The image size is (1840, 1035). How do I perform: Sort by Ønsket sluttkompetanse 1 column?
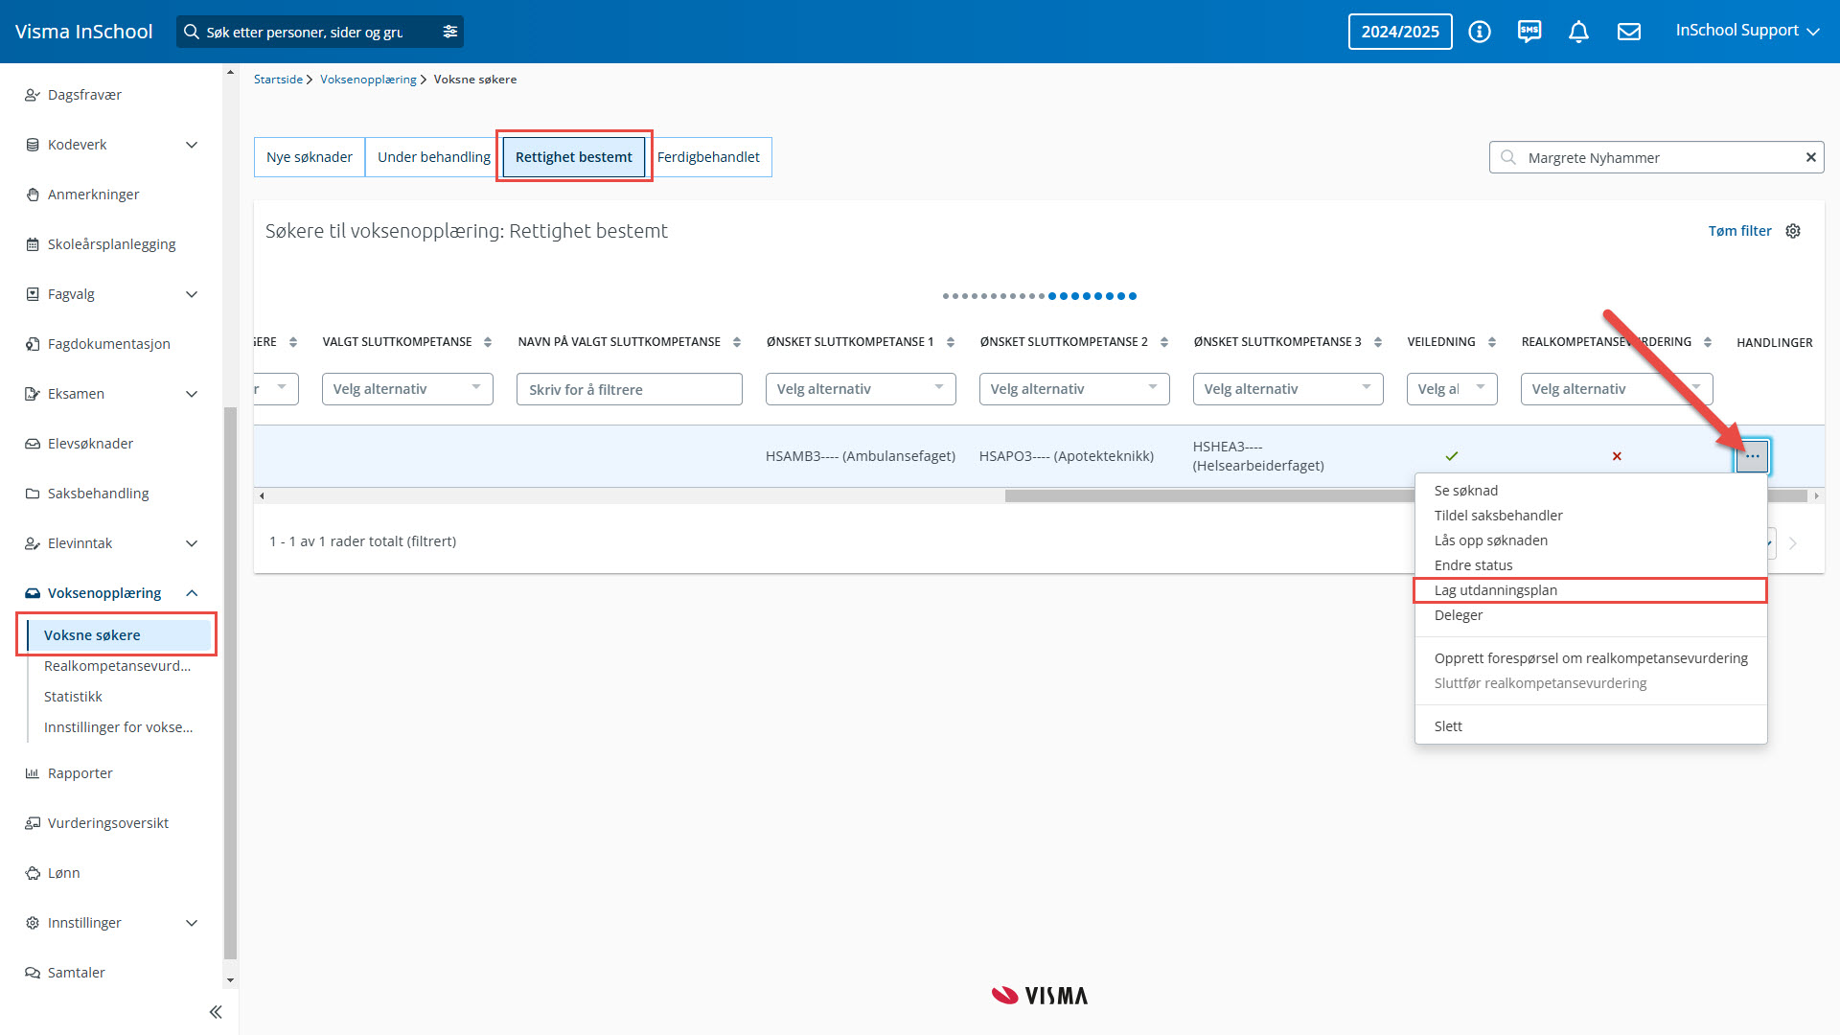click(950, 342)
